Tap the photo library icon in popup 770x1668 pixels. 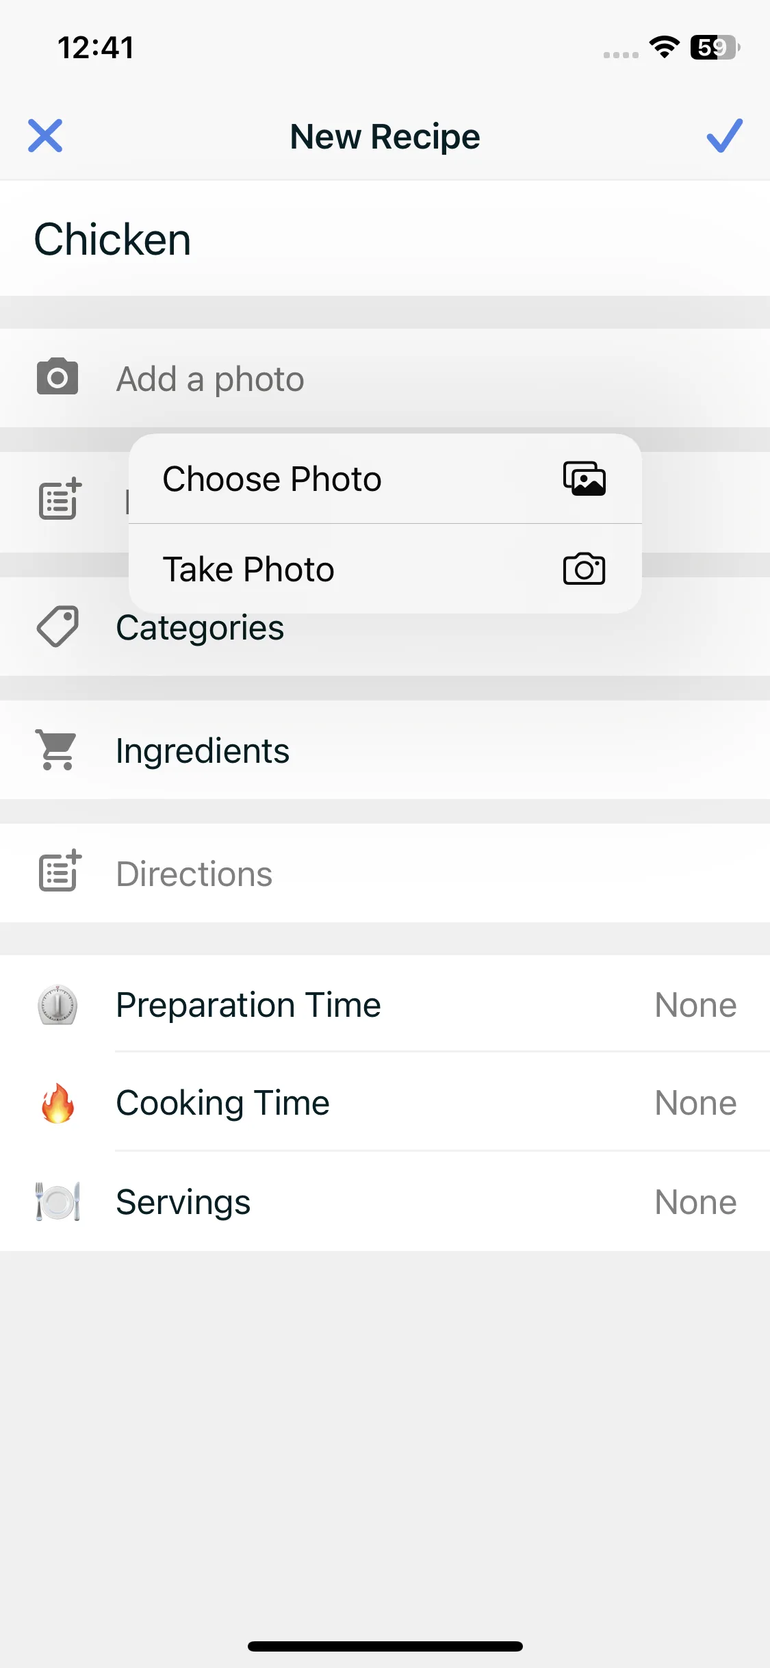[584, 479]
